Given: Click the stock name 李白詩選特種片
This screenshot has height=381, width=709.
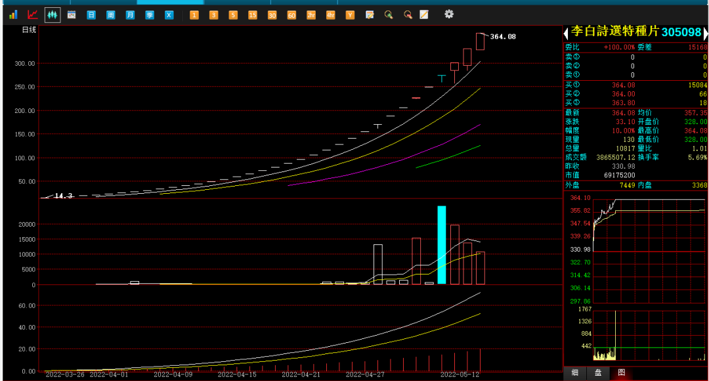Looking at the screenshot, I should coord(614,32).
